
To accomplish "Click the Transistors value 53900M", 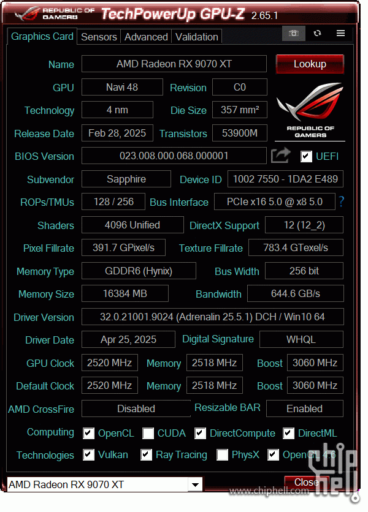I will [239, 133].
